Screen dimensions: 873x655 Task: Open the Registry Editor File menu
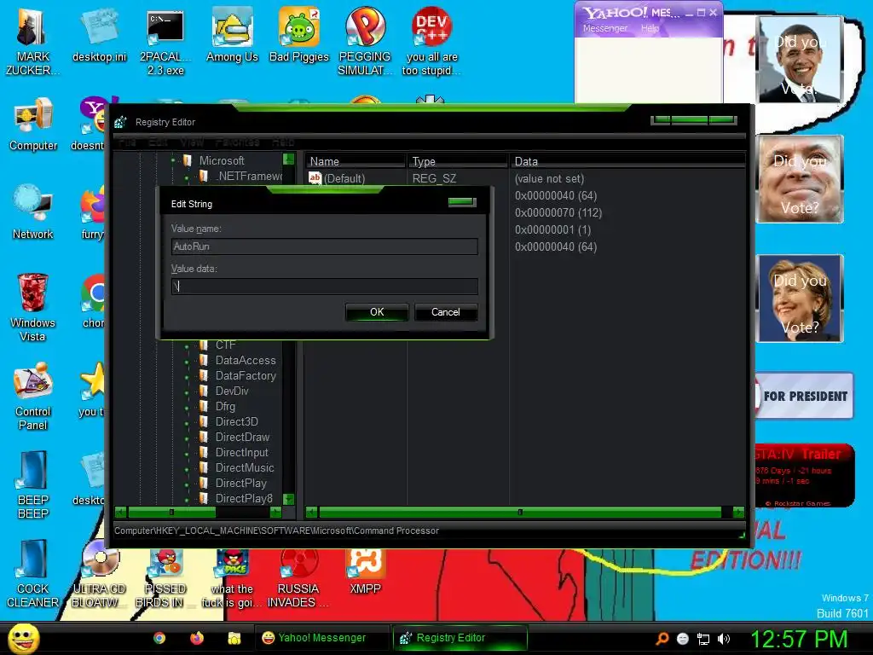127,142
